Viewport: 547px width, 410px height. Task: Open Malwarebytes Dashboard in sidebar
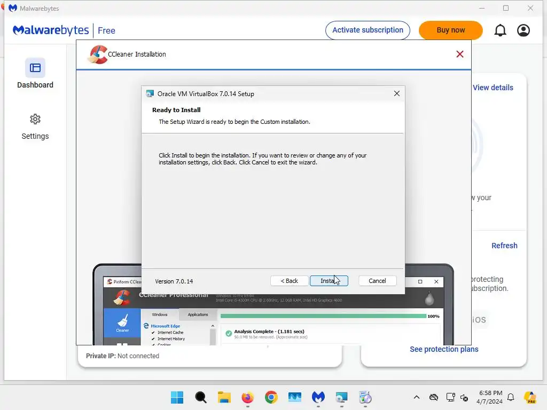point(35,74)
